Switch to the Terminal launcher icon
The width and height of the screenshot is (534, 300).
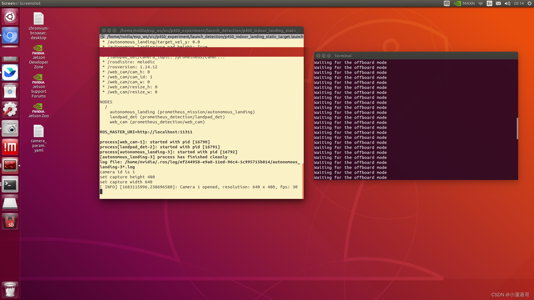coord(10,184)
